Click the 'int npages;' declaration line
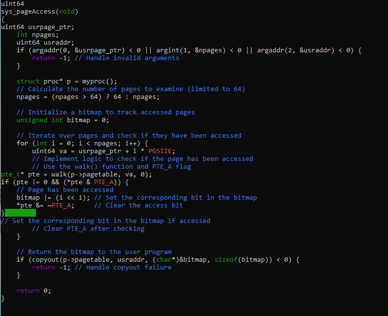This screenshot has height=316, width=388. click(x=38, y=35)
